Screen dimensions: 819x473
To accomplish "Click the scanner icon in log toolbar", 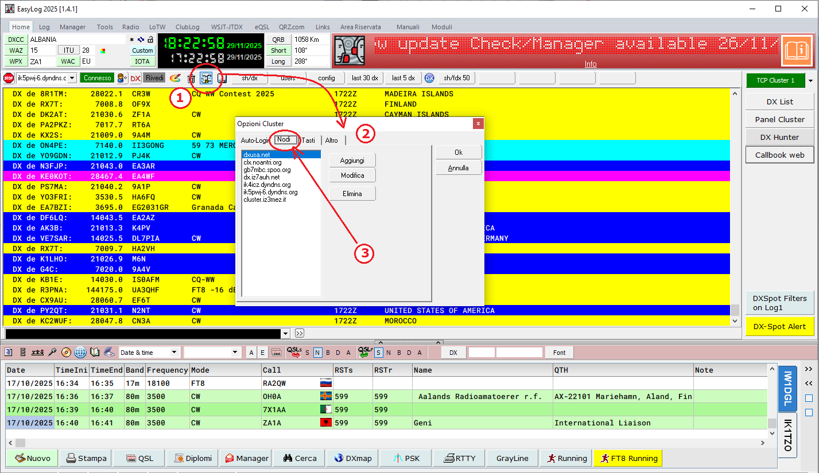I will pyautogui.click(x=109, y=353).
